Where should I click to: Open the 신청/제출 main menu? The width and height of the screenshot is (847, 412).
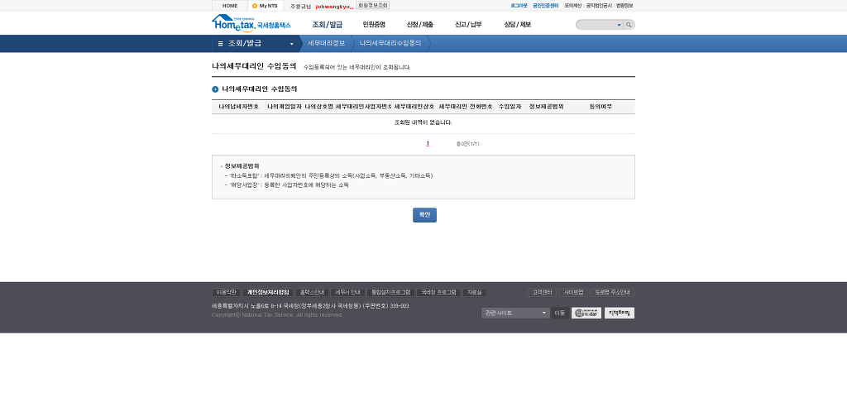tap(419, 24)
